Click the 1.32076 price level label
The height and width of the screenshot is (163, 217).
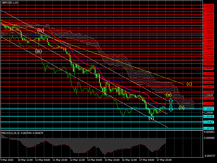point(209,15)
